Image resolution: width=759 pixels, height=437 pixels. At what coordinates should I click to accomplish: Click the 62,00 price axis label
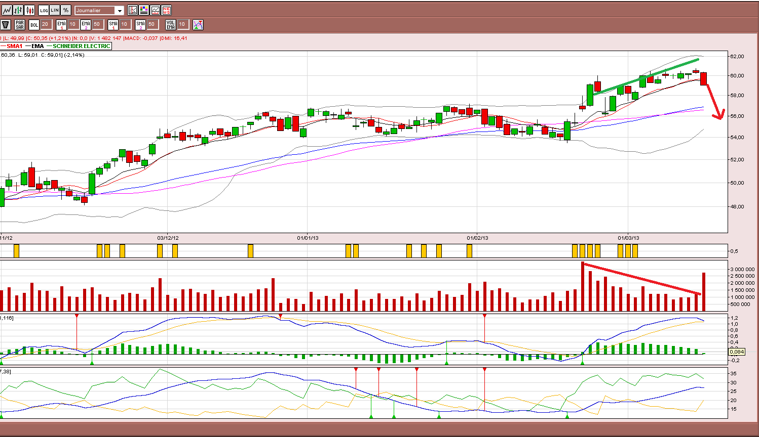(x=738, y=56)
